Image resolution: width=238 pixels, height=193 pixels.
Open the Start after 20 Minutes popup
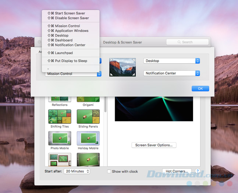tap(77, 171)
